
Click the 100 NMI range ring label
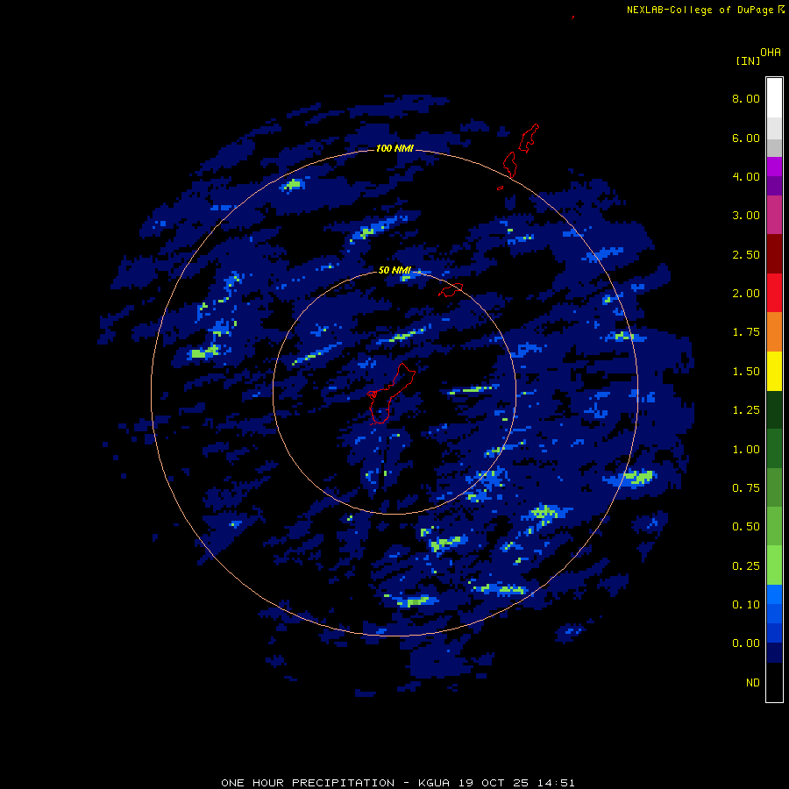pos(394,148)
